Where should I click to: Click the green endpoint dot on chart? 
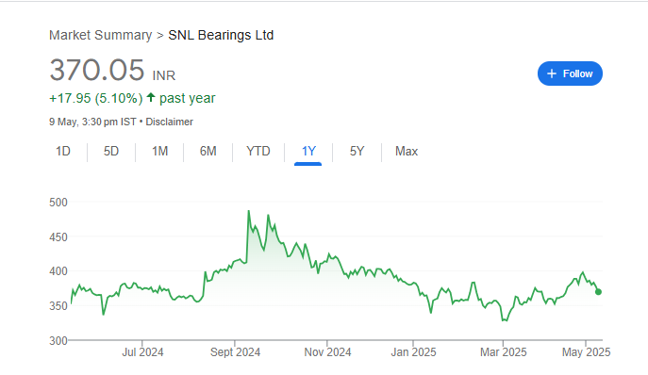[x=598, y=291]
